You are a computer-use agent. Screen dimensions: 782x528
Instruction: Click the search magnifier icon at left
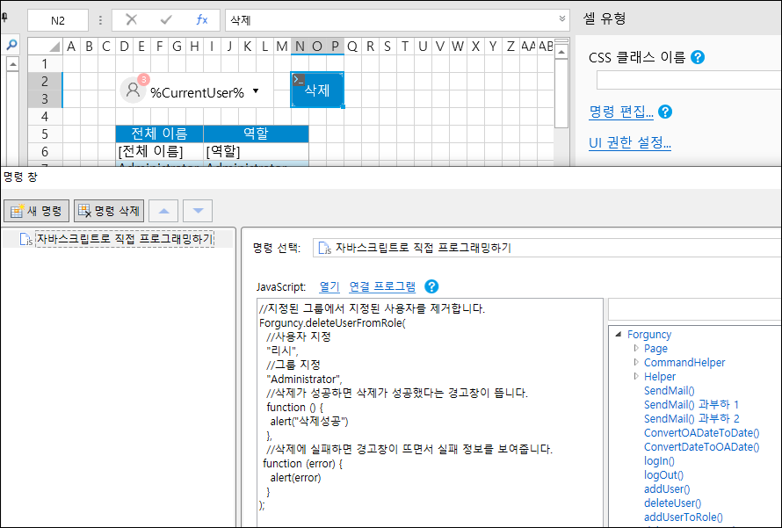[12, 45]
